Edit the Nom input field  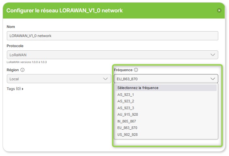pos(112,36)
